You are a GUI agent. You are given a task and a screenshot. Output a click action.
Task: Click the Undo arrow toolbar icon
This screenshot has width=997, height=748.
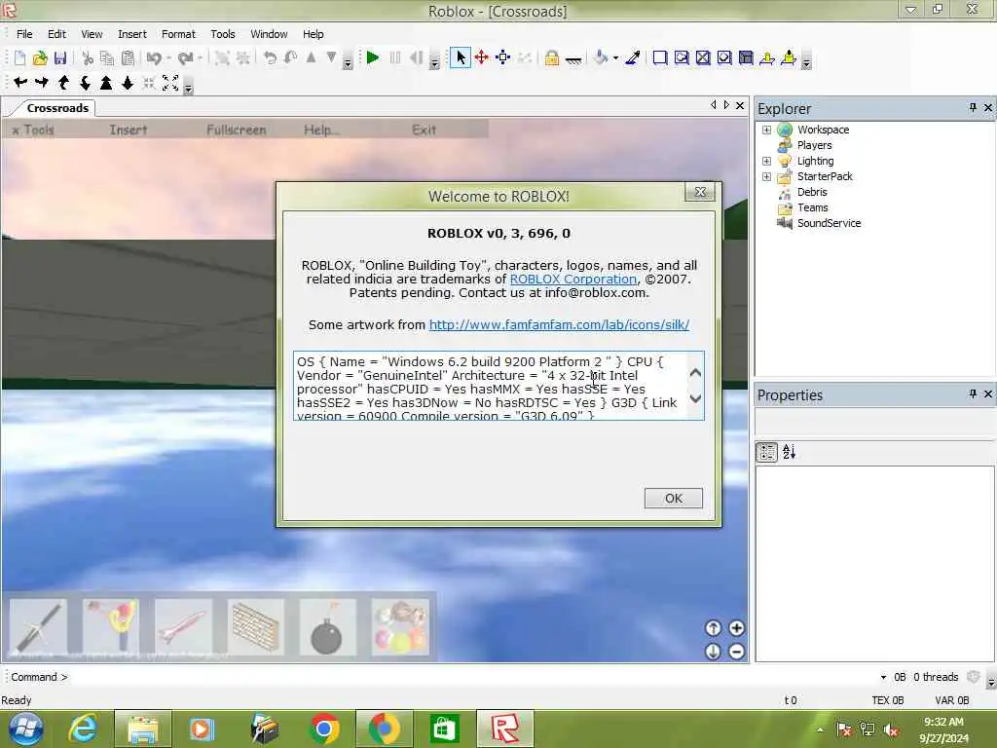point(153,57)
